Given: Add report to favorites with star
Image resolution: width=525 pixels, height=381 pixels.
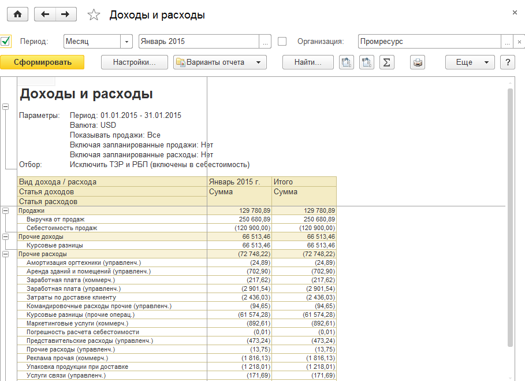Looking at the screenshot, I should pyautogui.click(x=94, y=15).
